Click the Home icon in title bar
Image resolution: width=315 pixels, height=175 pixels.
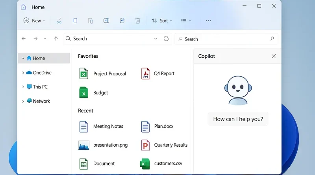(23, 7)
